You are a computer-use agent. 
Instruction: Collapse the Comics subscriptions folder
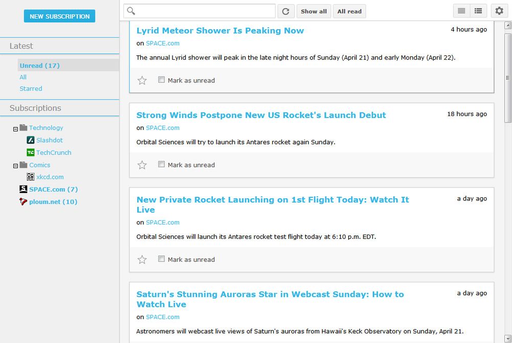click(15, 165)
